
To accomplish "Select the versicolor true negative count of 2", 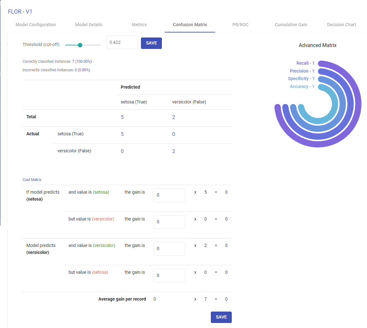I will tap(173, 151).
